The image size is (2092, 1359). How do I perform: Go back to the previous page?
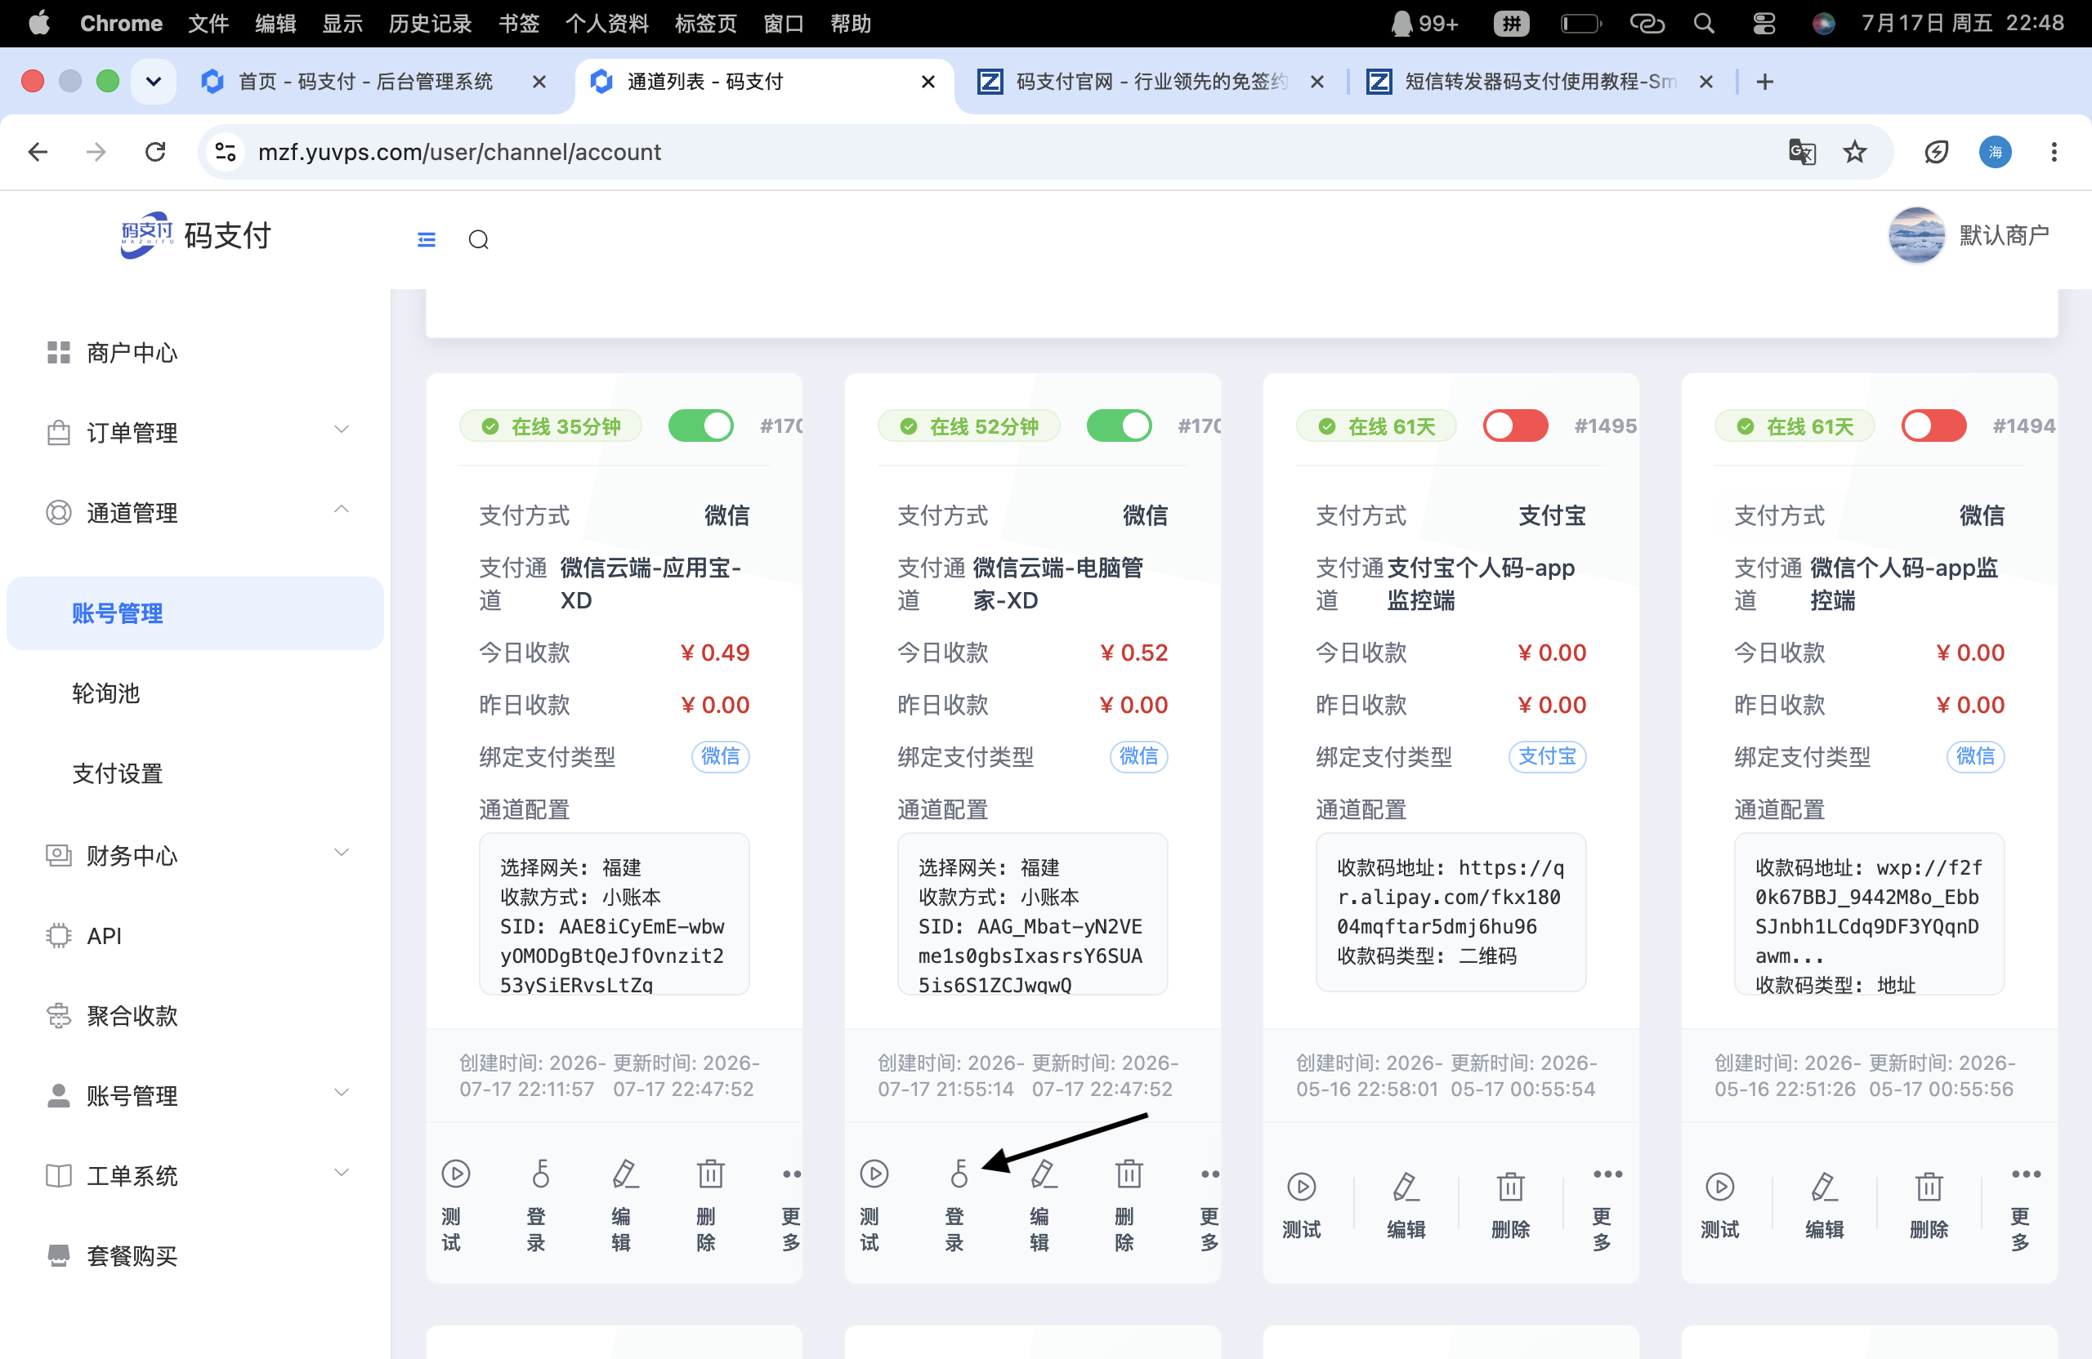click(x=38, y=152)
